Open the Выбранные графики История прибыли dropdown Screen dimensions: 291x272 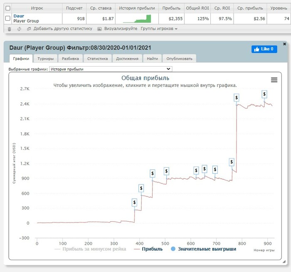coord(111,69)
